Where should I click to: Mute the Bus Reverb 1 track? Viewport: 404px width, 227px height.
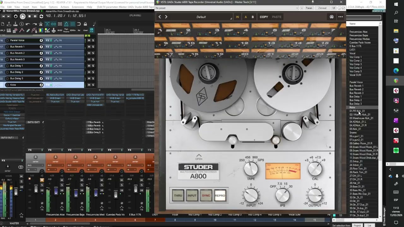click(89, 47)
